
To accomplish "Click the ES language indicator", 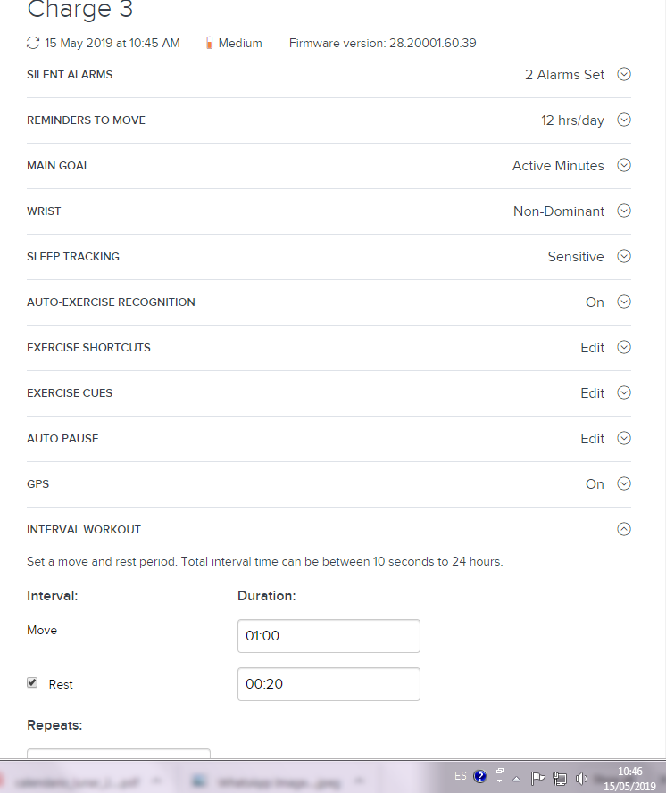I will [x=460, y=776].
